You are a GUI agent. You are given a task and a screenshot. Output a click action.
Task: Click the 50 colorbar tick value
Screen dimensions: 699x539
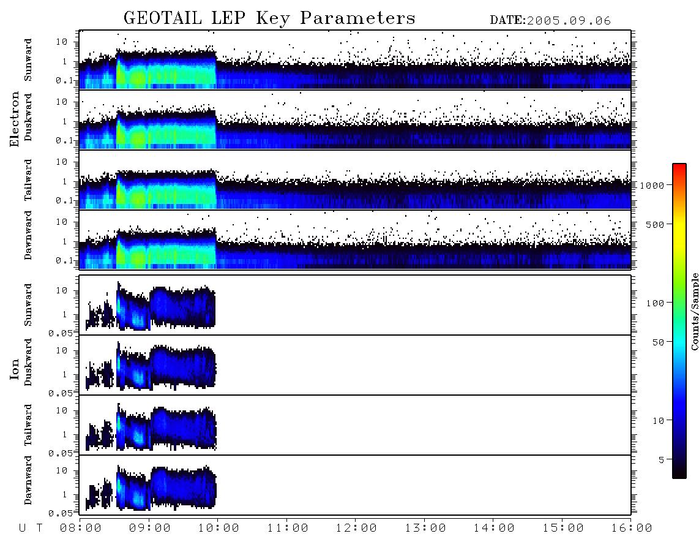658,342
